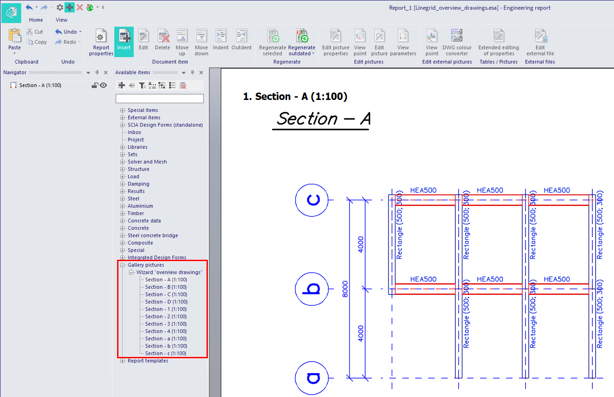Open the Regenerate outdated dropdown arrow
The image size is (614, 397).
click(313, 53)
